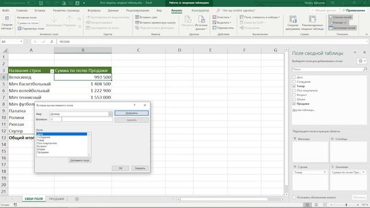Add a new sheet with plus icon
370x208 pixels.
tap(77, 199)
